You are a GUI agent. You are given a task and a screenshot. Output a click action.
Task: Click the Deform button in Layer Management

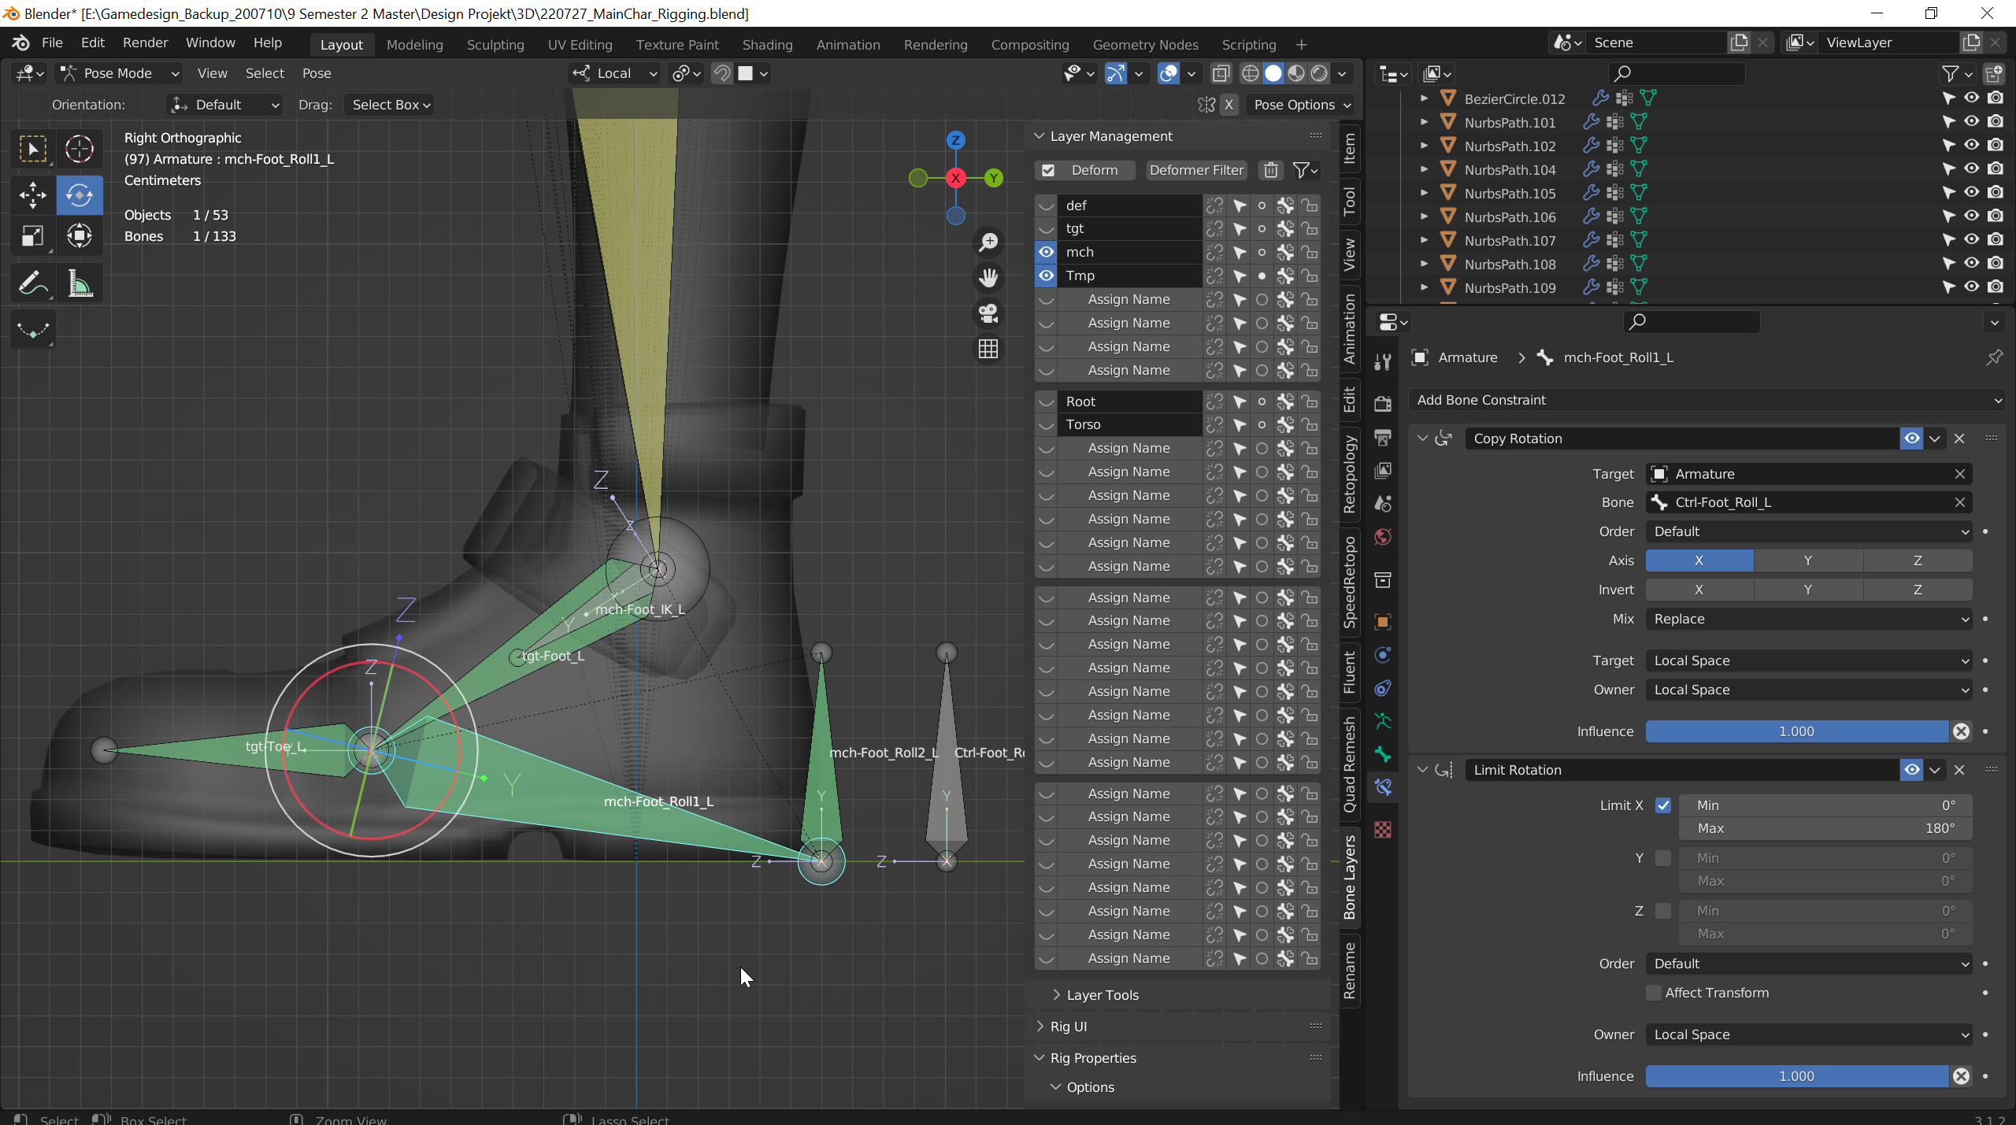(1095, 170)
